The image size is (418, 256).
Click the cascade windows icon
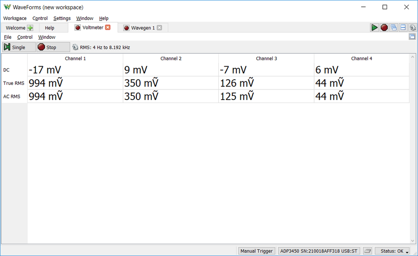click(x=394, y=27)
